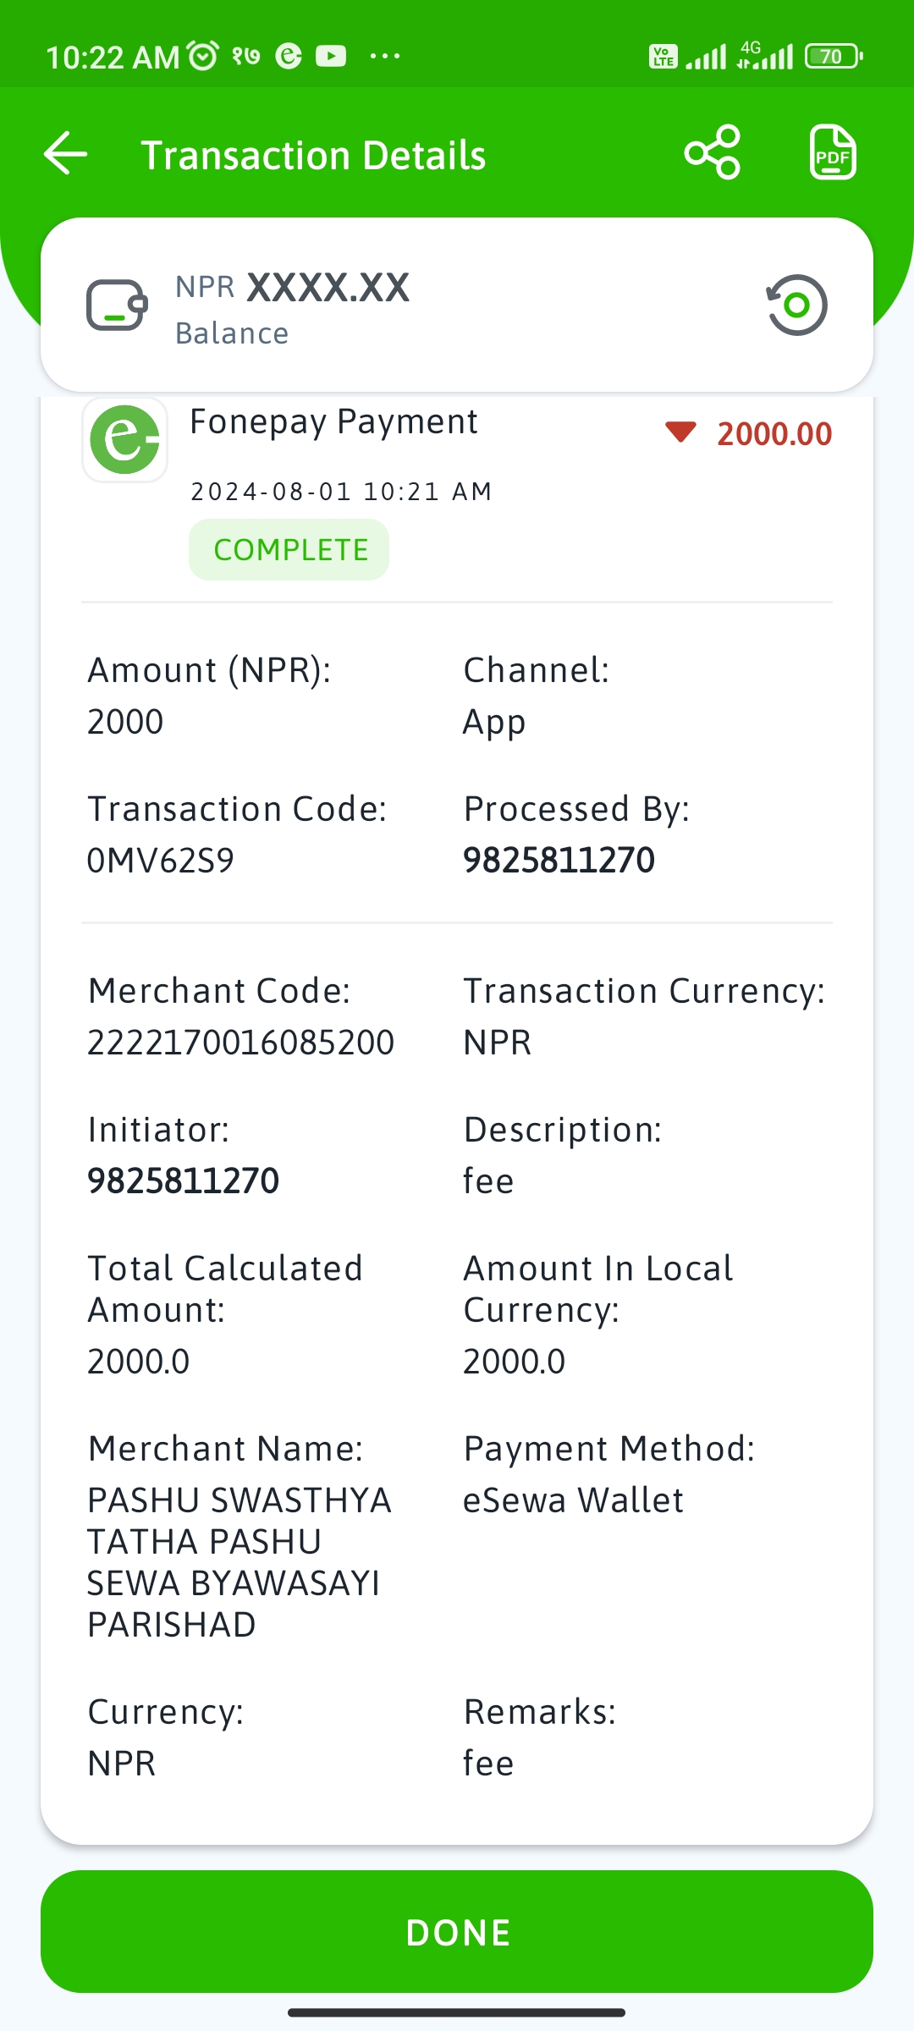Viewport: 914px width, 2031px height.
Task: Tap the YouTube notification icon in status bar
Action: pyautogui.click(x=331, y=56)
